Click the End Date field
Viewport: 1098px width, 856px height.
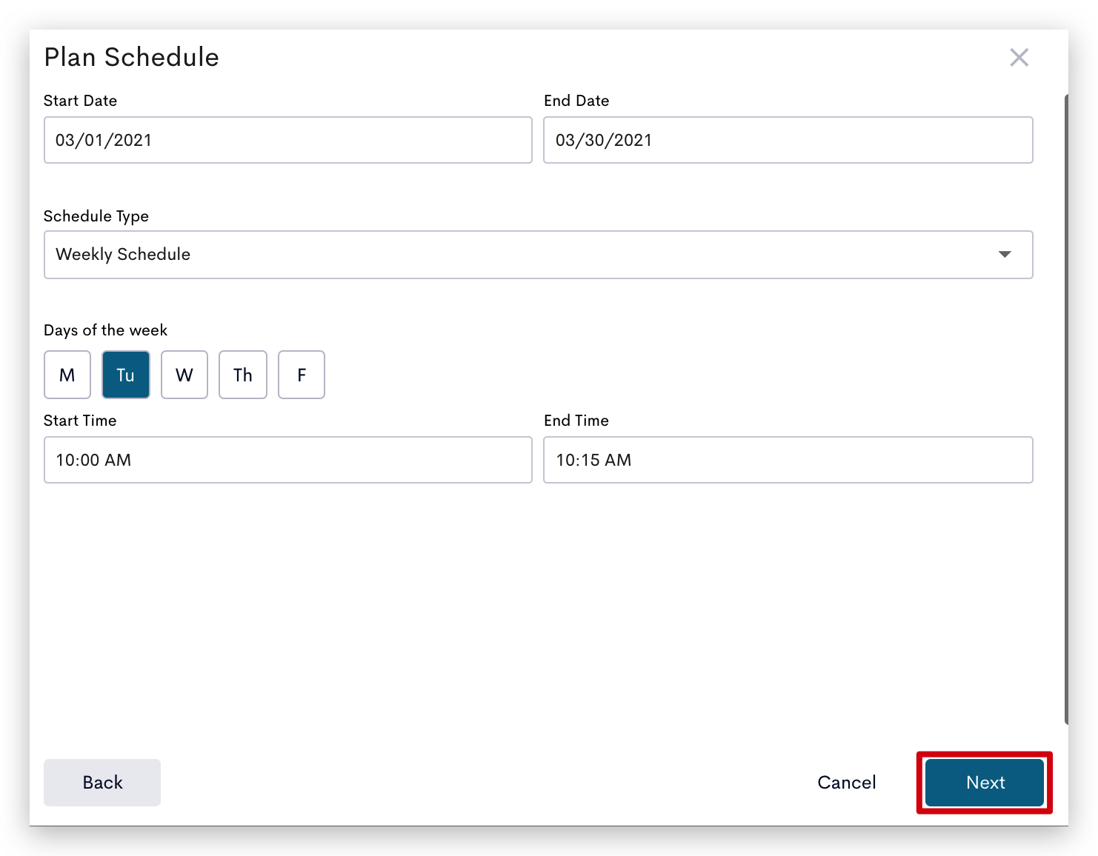click(788, 140)
